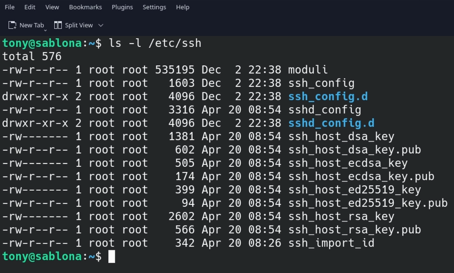This screenshot has height=273, width=454.
Task: Click the 'ssh_host_rsa_key' file name
Action: pos(341,217)
